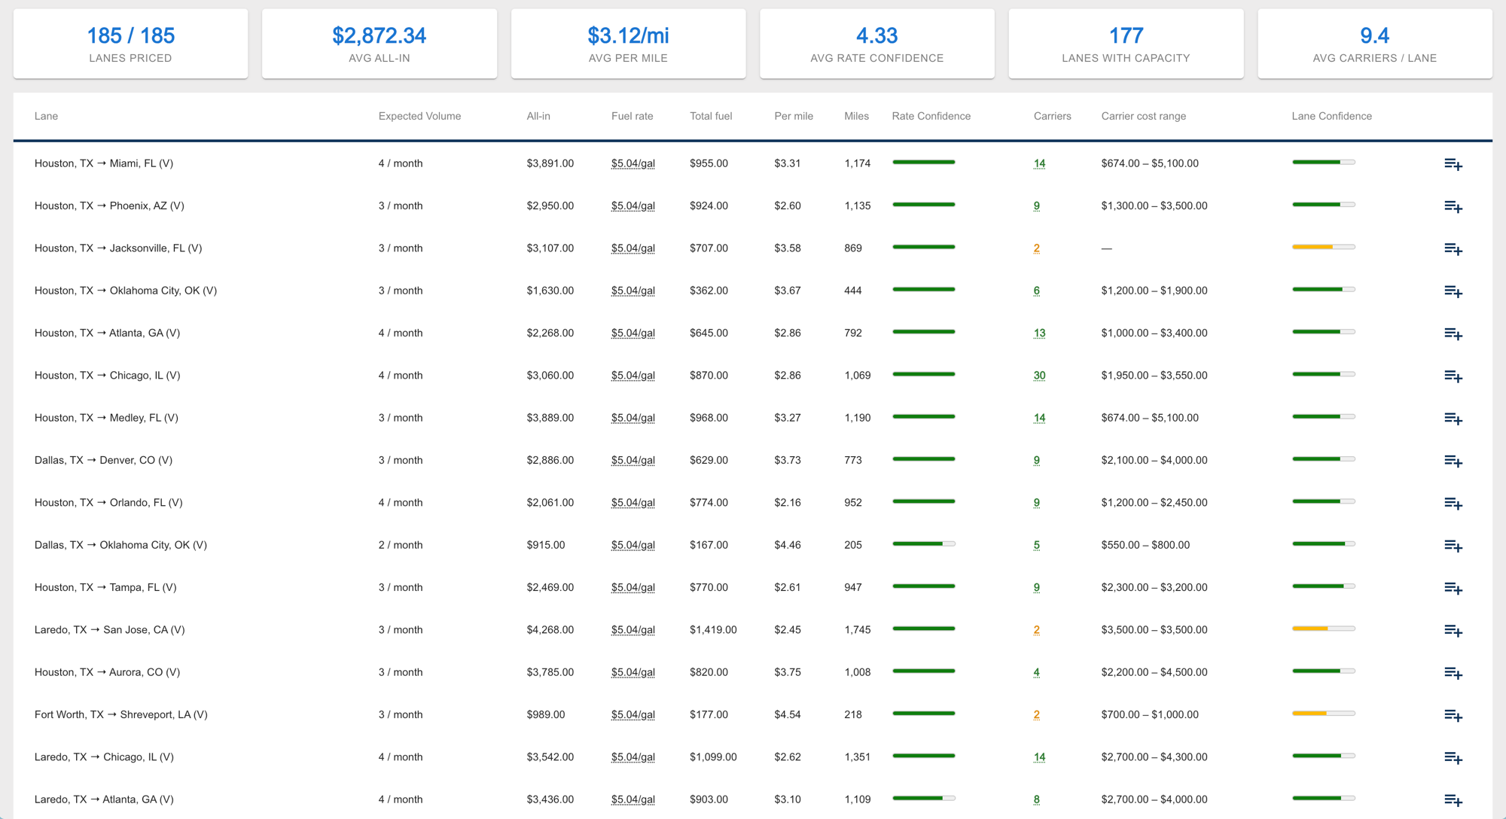1506x819 pixels.
Task: Click lane name Houston, TX → Miami, FL (V)
Action: (104, 163)
